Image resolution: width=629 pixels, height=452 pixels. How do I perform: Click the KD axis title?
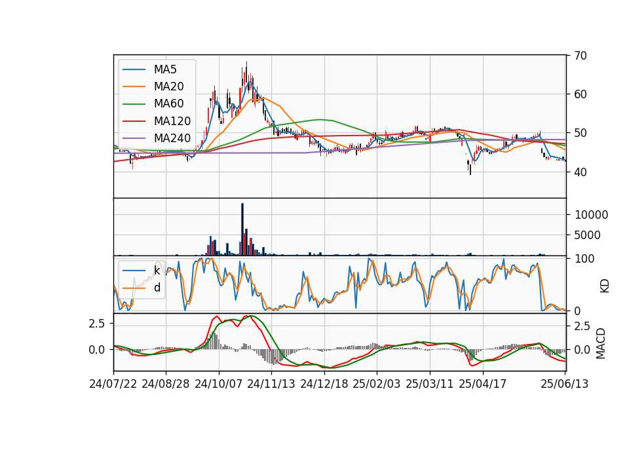click(604, 286)
